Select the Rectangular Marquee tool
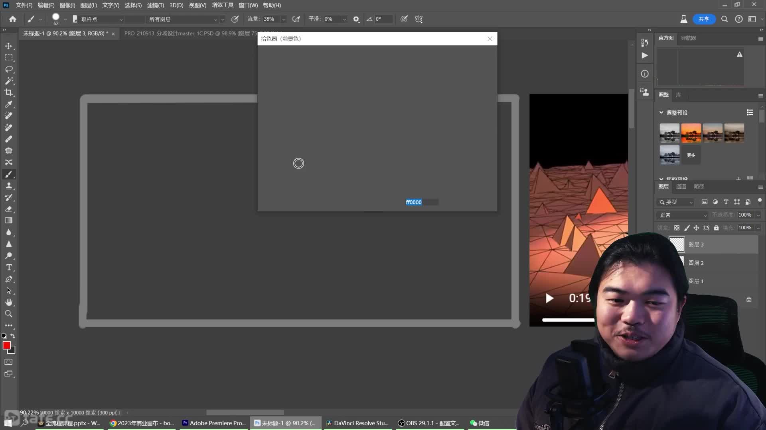The height and width of the screenshot is (430, 766). click(9, 58)
